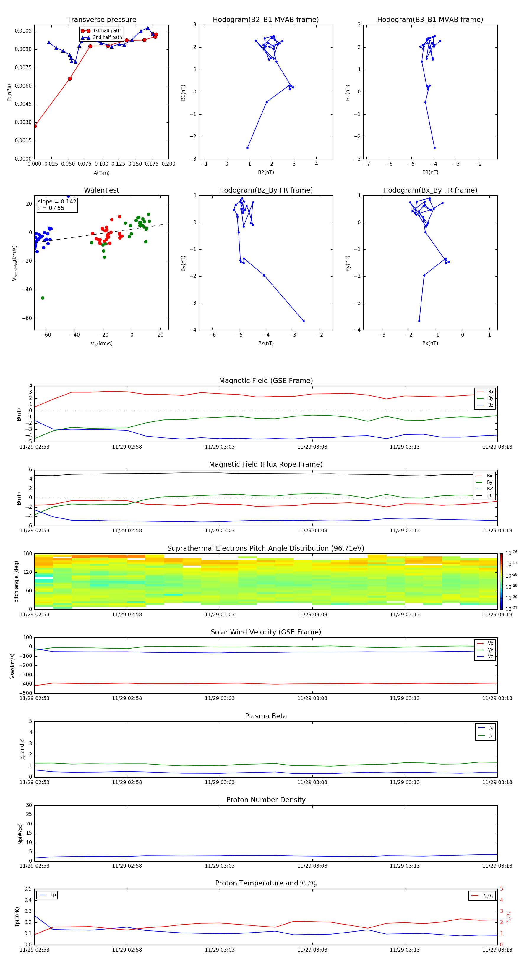Click the "Bz'" legend entry in Flux Rope panel
Viewport: 532px width, 976px height.
(485, 489)
